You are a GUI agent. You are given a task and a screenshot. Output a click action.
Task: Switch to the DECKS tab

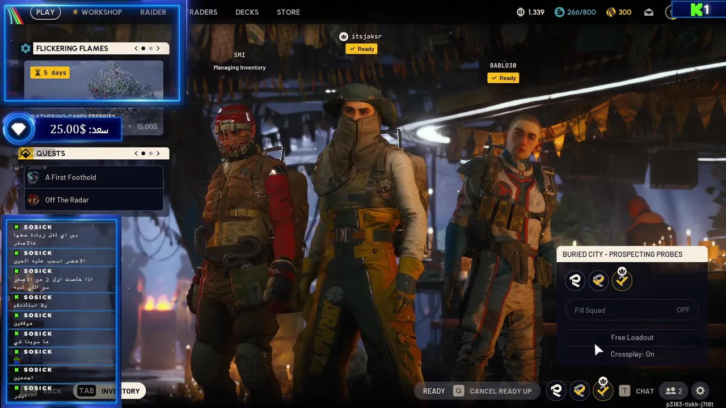point(247,12)
